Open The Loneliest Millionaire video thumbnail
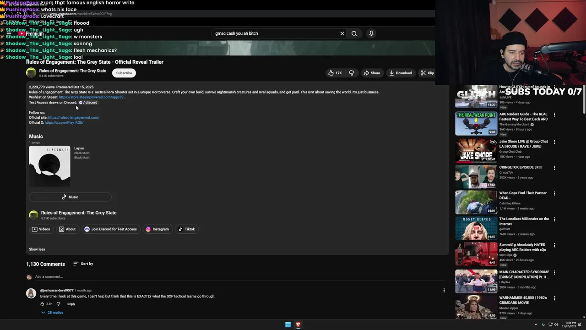This screenshot has width=586, height=330. 476,228
